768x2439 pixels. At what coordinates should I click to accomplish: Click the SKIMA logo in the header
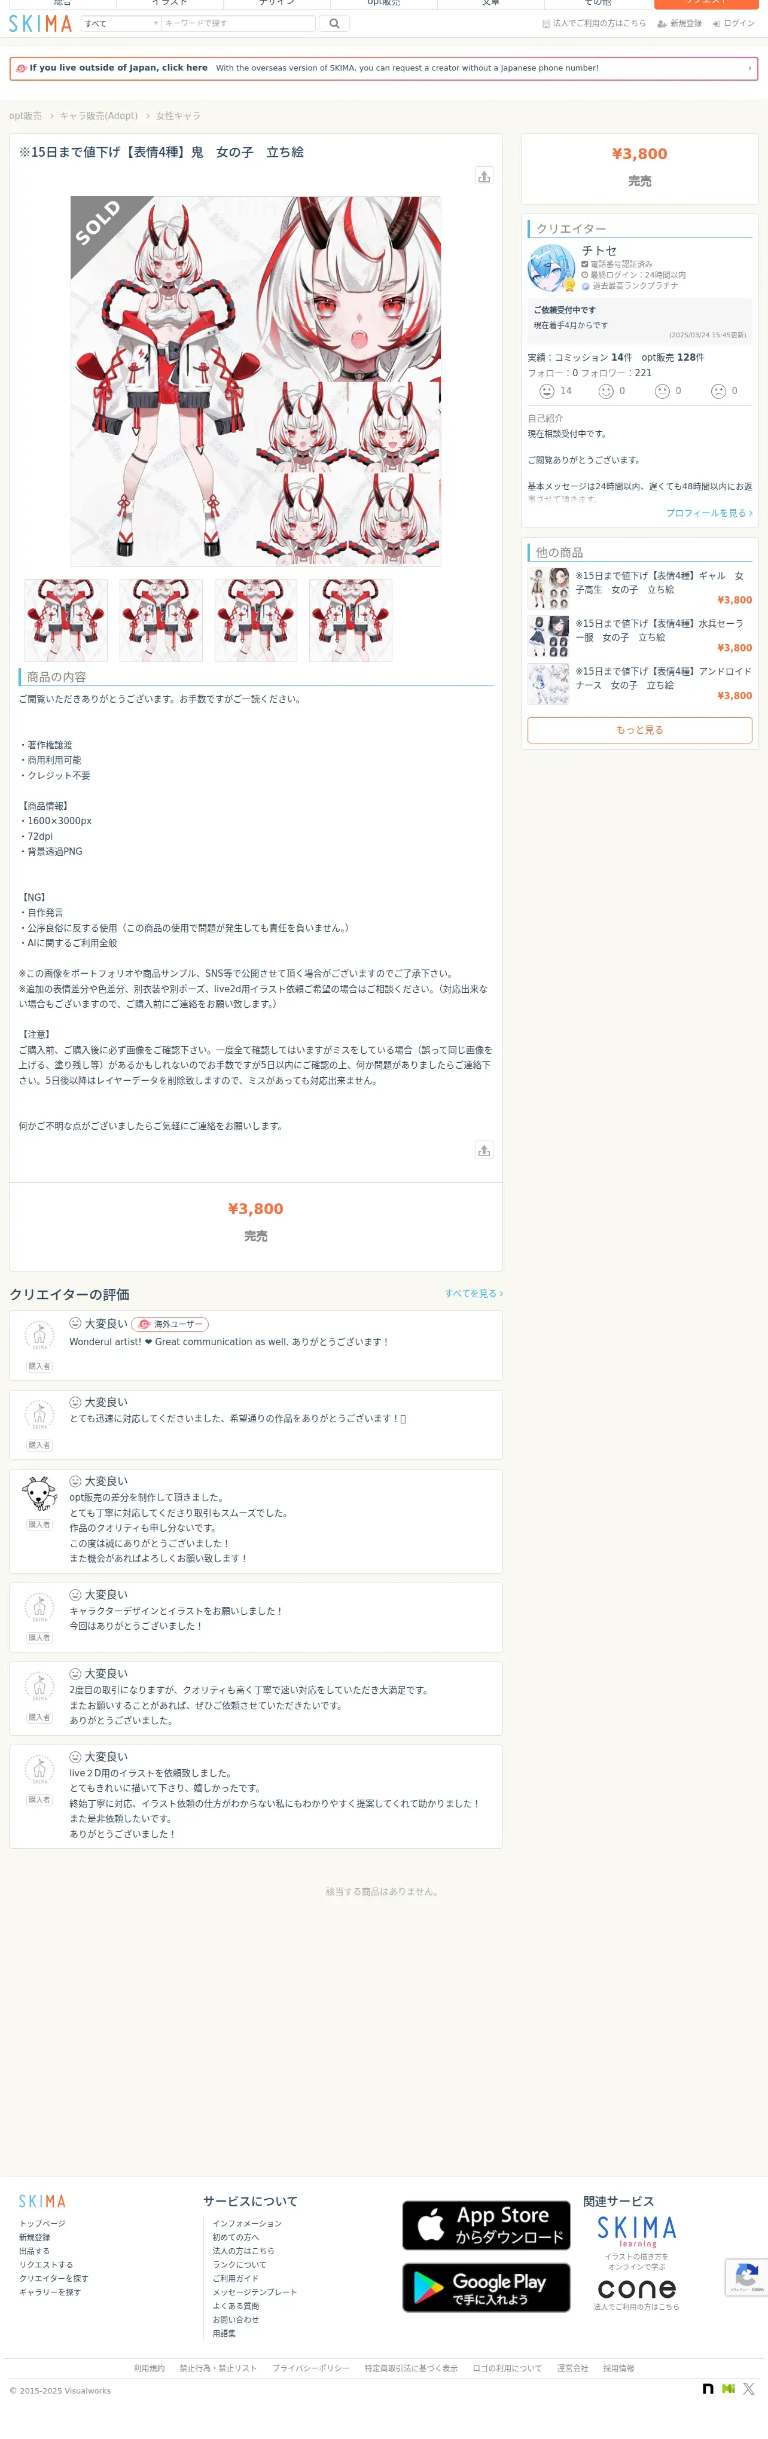pos(41,24)
